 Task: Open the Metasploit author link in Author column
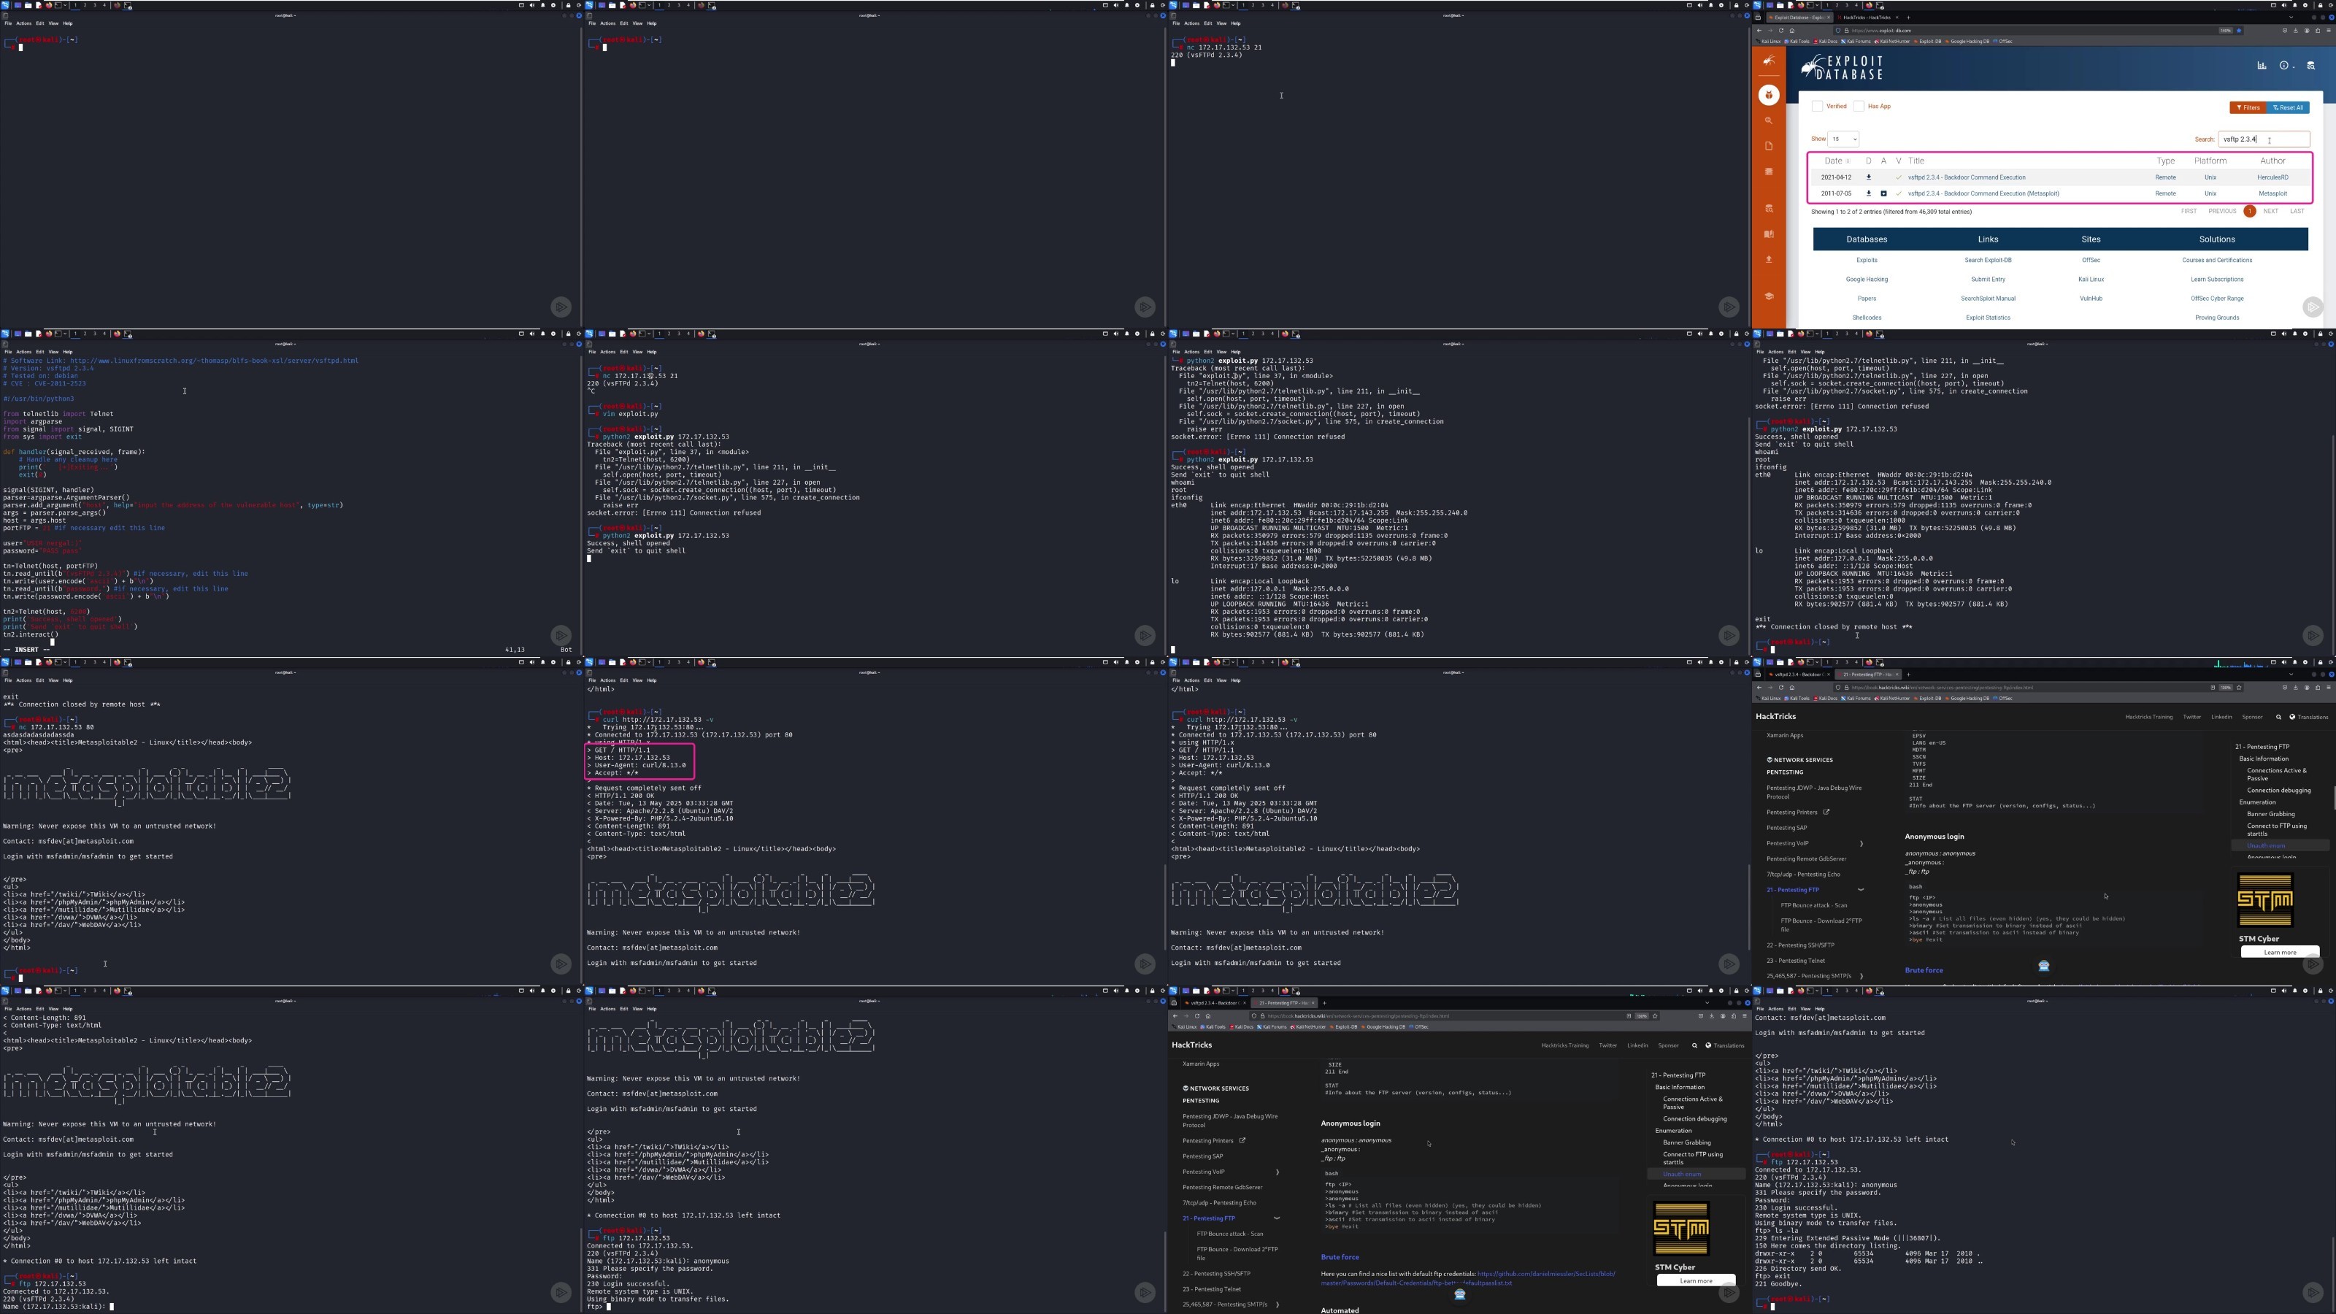(2272, 193)
